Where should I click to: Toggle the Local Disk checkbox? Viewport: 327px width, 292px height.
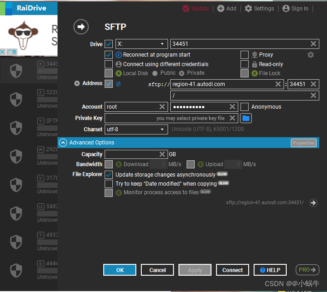pyautogui.click(x=109, y=73)
